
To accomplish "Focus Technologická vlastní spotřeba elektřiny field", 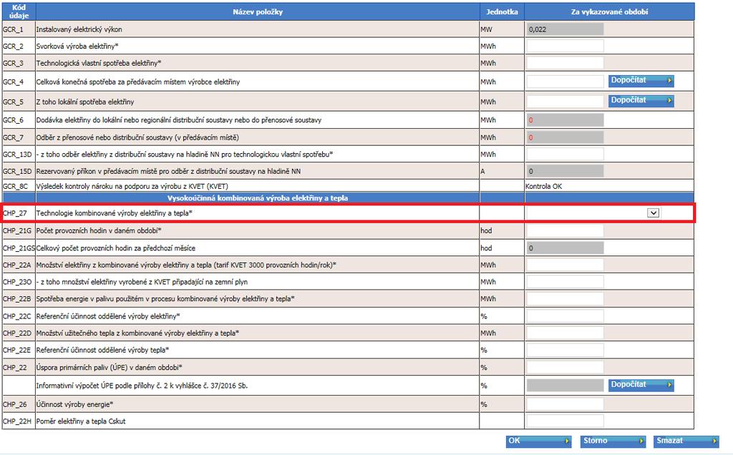I will click(565, 62).
